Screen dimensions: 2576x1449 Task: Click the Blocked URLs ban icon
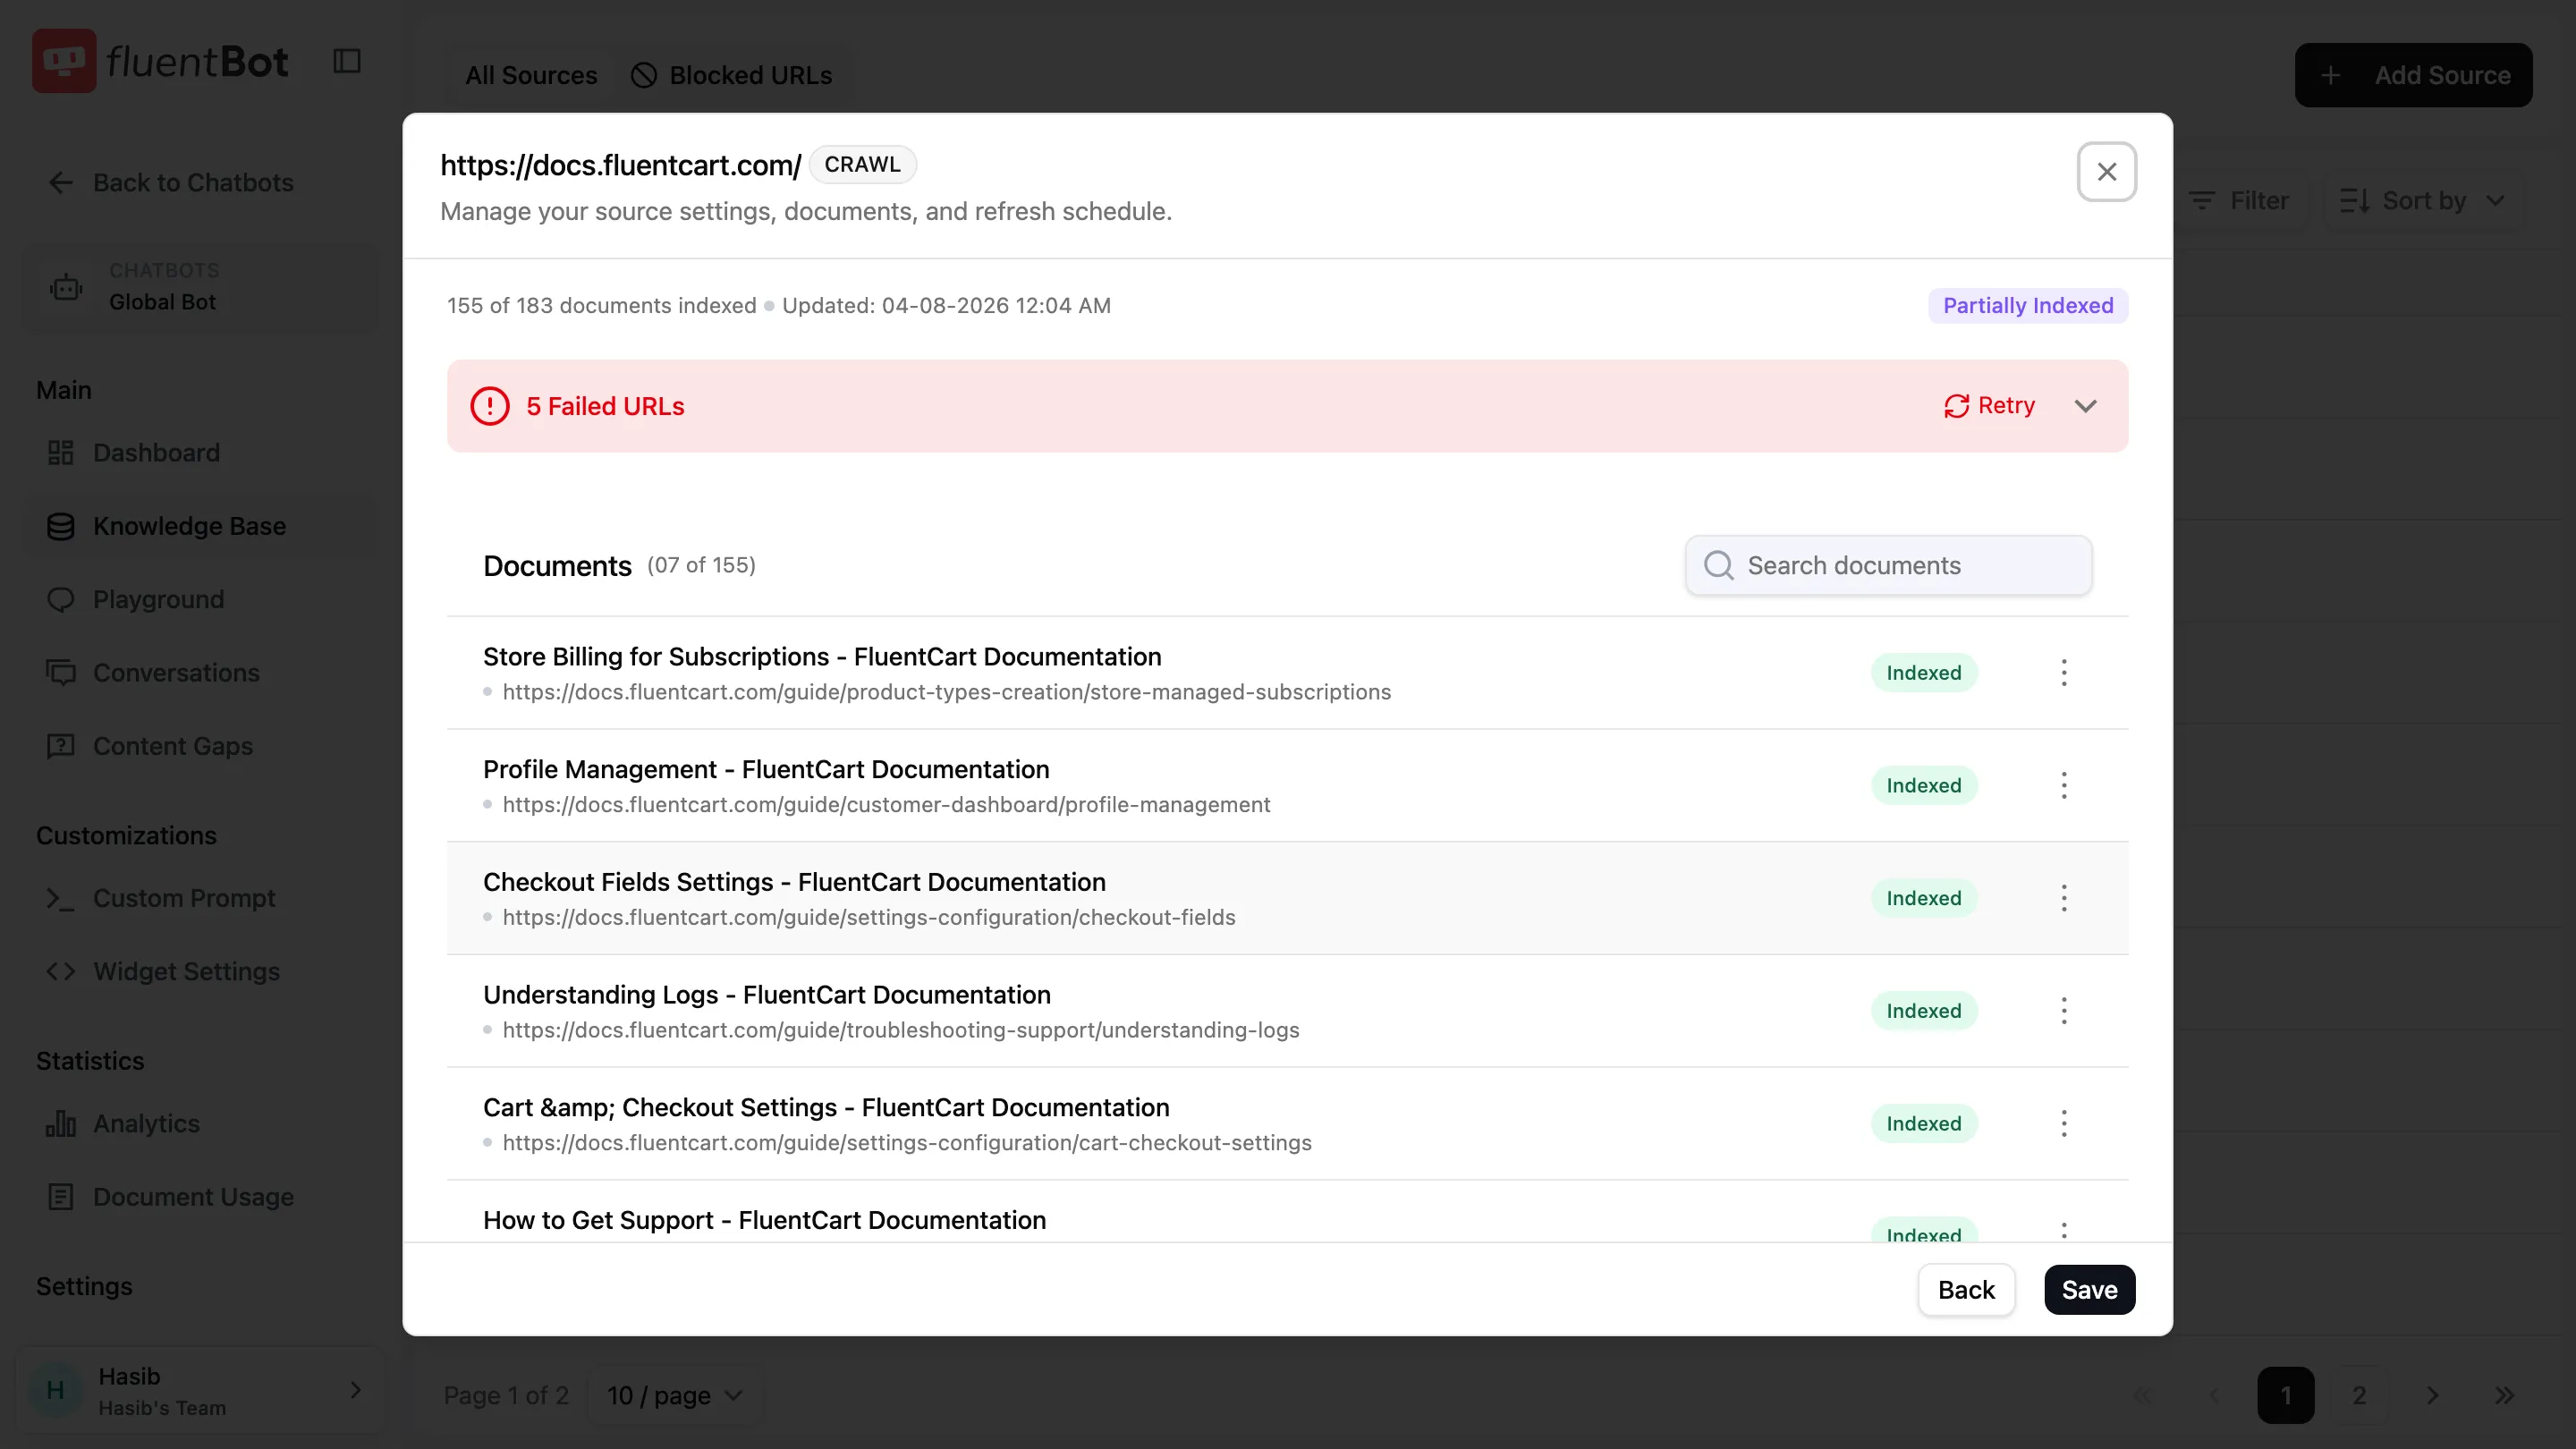point(644,75)
